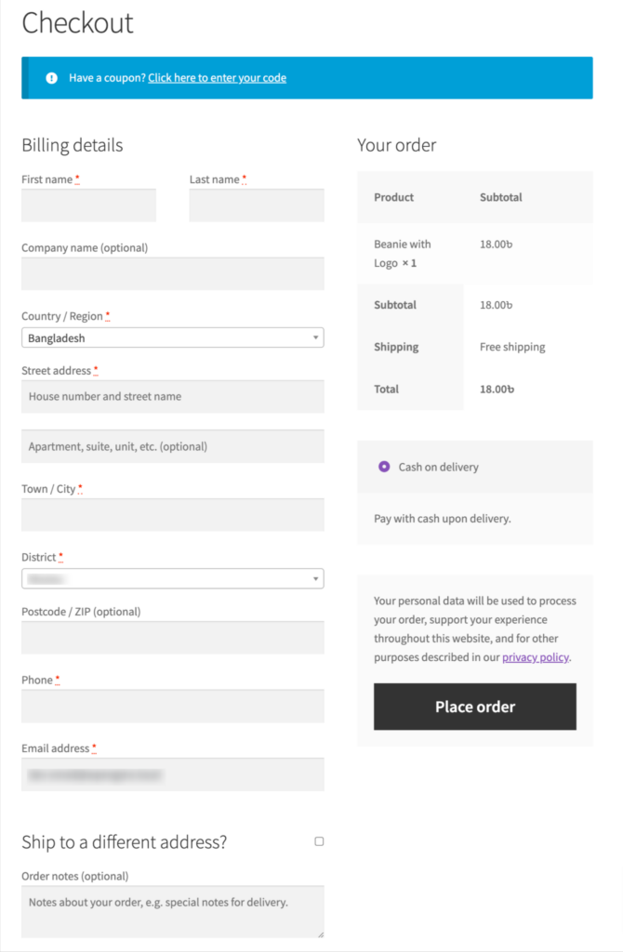Click the Postcode / ZIP field
The width and height of the screenshot is (623, 952).
pyautogui.click(x=172, y=637)
